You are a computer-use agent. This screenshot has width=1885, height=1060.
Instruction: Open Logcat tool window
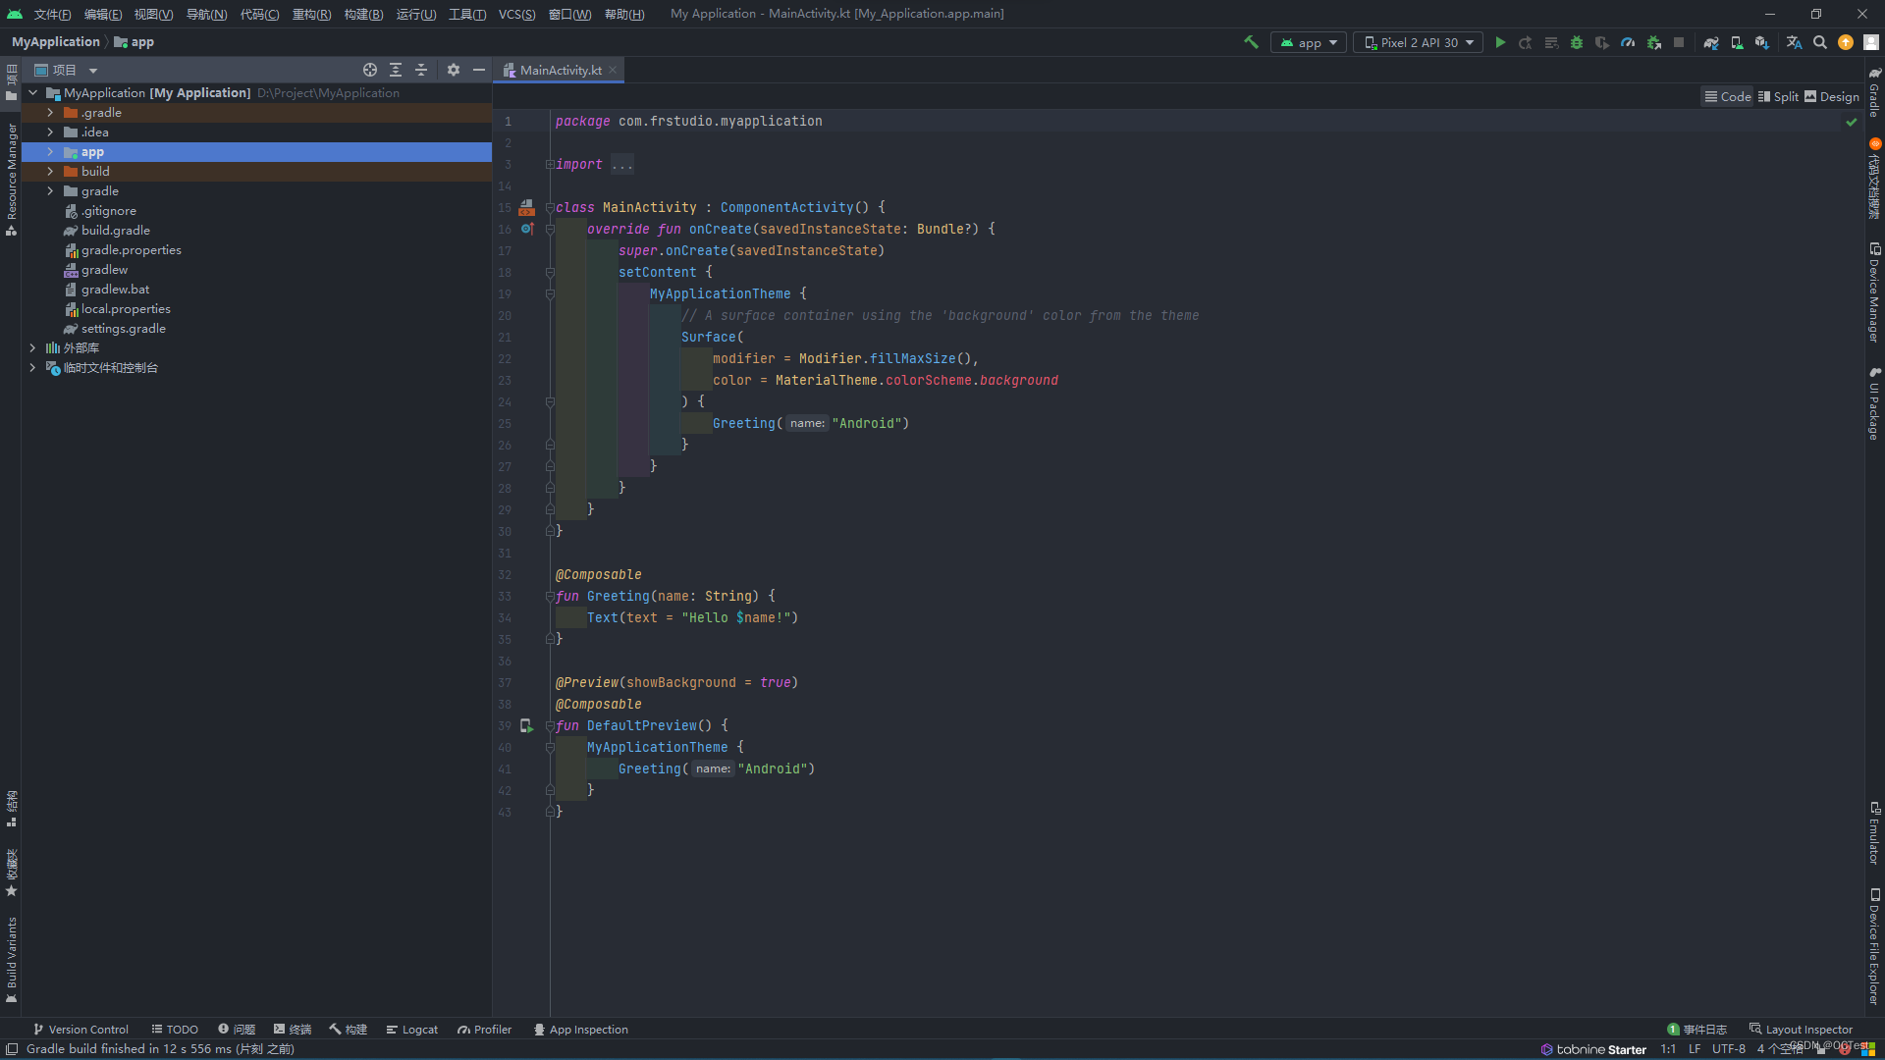(x=411, y=1030)
